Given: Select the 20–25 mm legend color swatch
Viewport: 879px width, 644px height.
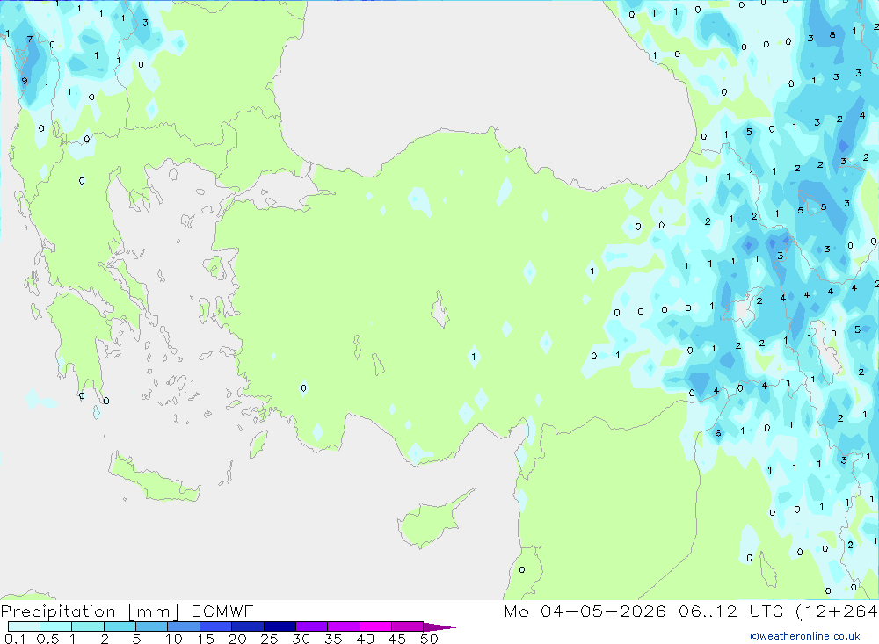Looking at the screenshot, I should 248,626.
